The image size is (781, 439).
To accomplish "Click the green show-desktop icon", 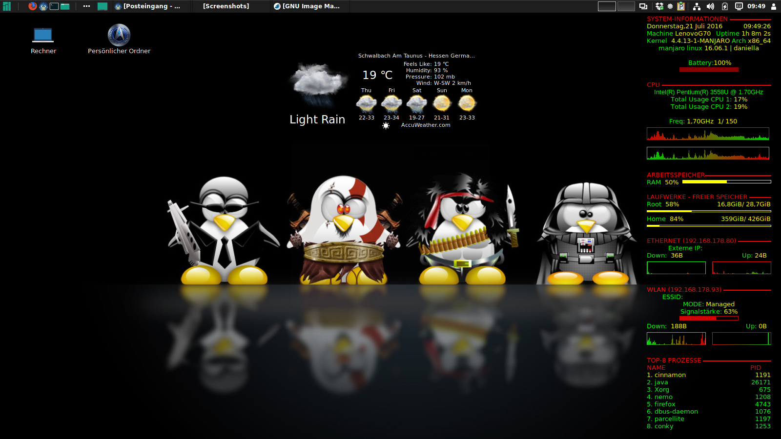I will click(x=103, y=6).
